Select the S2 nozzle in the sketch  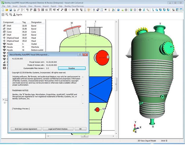97,110
